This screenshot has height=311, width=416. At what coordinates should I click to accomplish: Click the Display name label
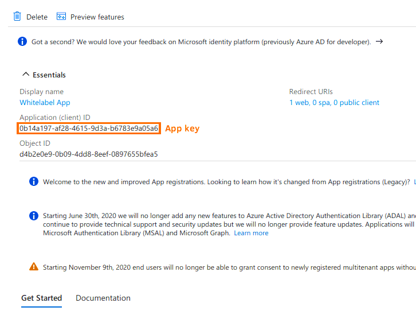[x=41, y=92]
